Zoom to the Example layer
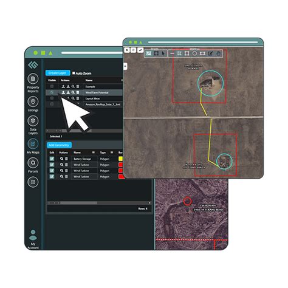The height and width of the screenshot is (288, 288). point(73,86)
